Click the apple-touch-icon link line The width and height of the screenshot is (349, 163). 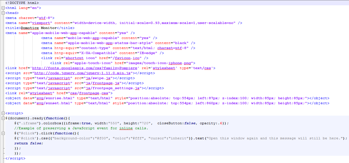tap(123, 63)
